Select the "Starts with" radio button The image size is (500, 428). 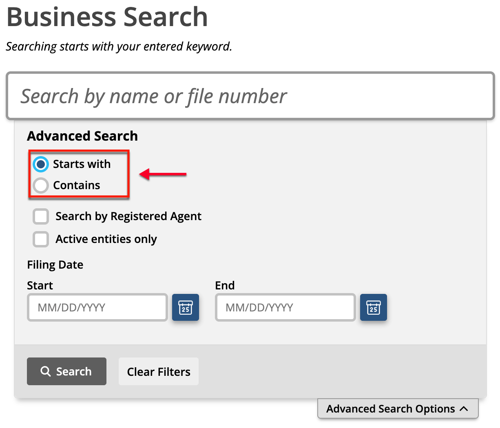(41, 164)
